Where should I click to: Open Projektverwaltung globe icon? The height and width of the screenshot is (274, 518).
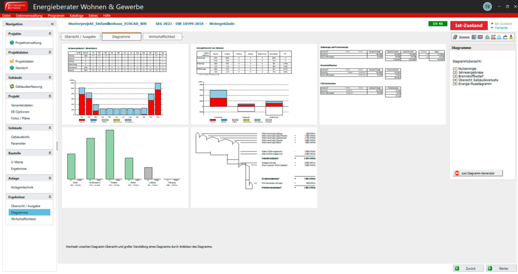coord(12,43)
